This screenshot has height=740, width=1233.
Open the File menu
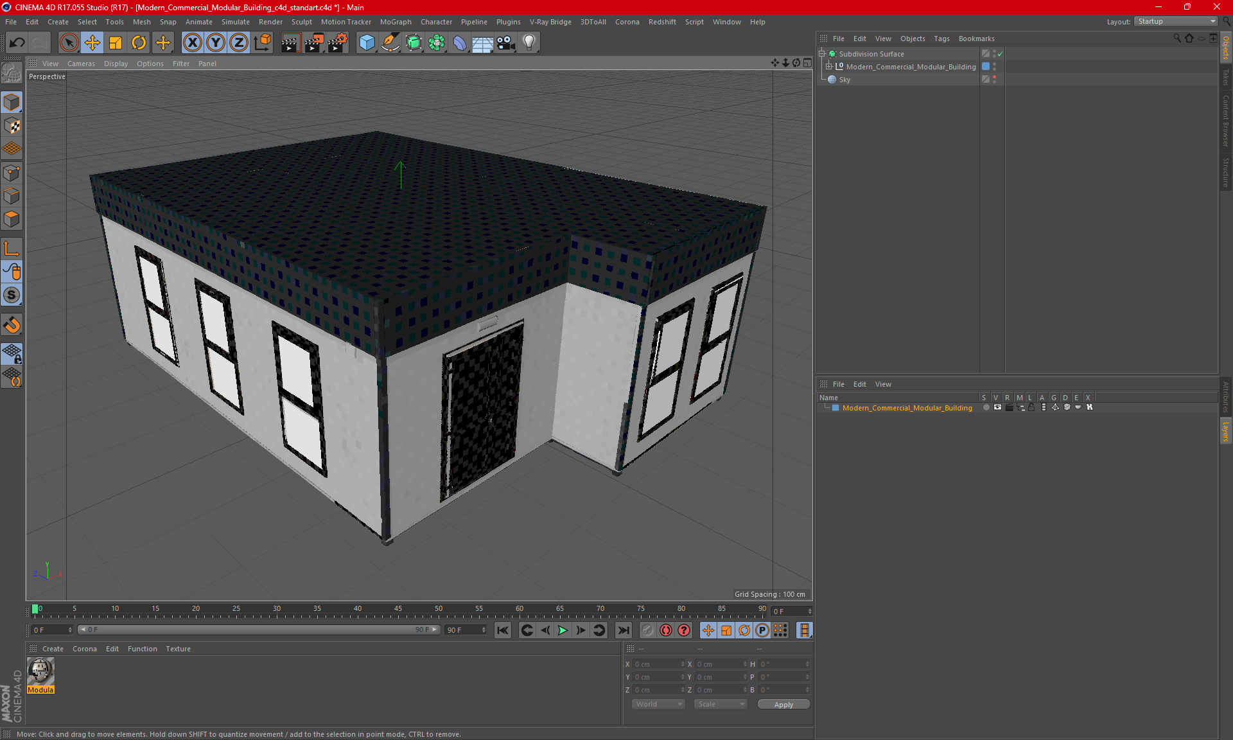pos(11,22)
